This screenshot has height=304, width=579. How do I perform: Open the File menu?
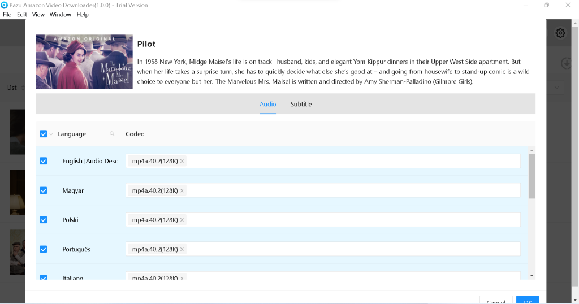[x=7, y=15]
